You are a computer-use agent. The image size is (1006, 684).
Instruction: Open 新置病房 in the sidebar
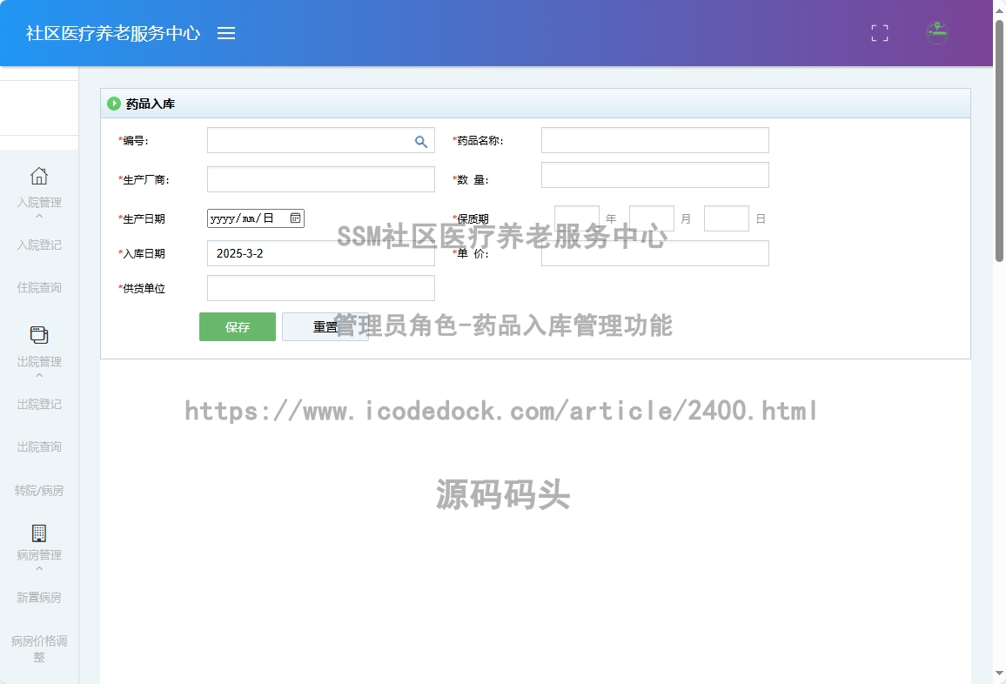point(39,597)
